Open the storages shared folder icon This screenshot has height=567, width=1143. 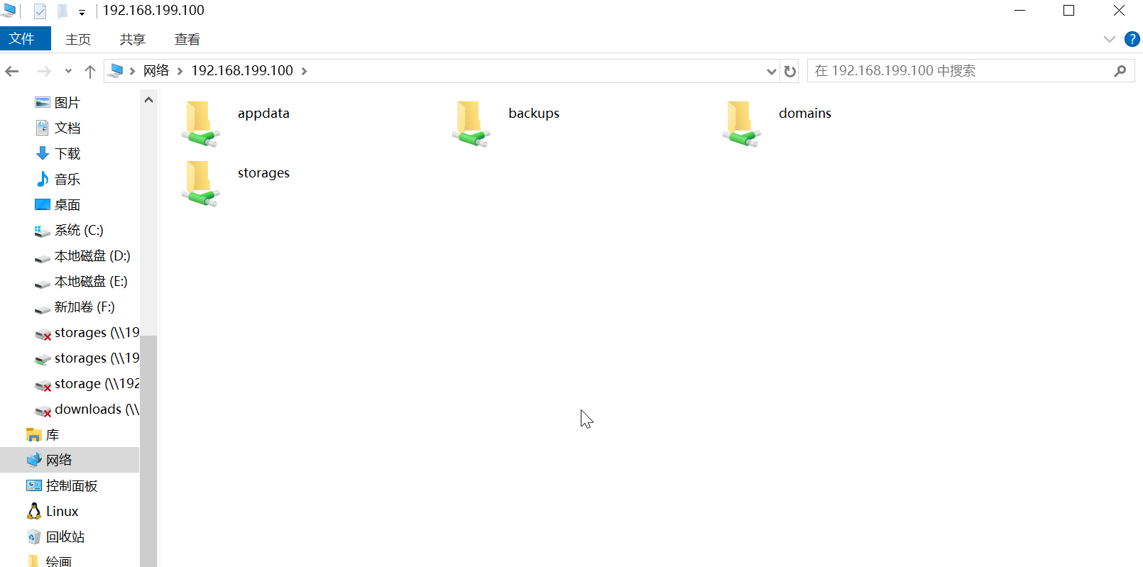click(201, 182)
